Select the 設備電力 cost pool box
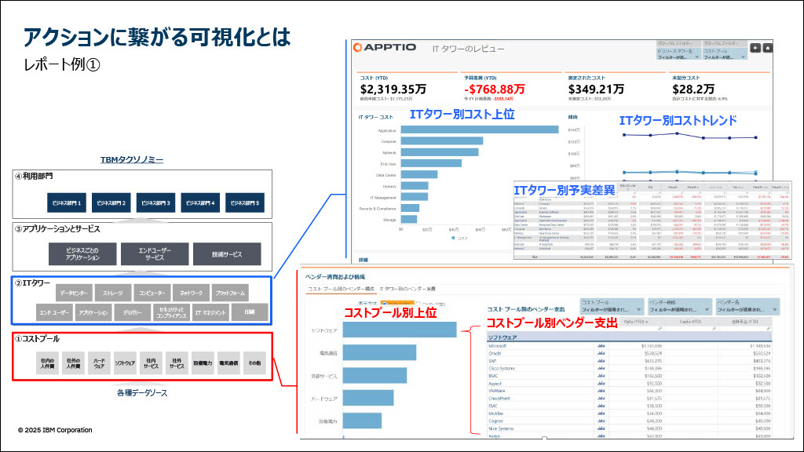 [203, 363]
